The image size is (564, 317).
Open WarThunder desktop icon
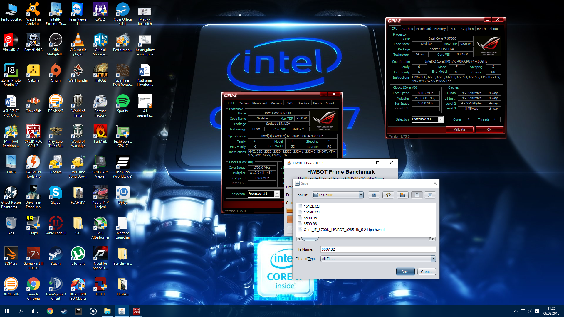[x=78, y=73]
